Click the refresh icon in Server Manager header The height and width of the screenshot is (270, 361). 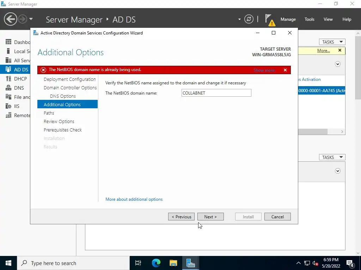[x=249, y=19]
